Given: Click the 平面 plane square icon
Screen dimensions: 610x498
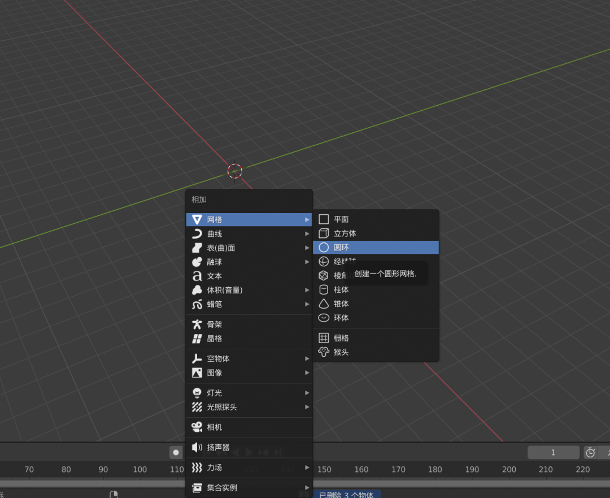Looking at the screenshot, I should [324, 219].
